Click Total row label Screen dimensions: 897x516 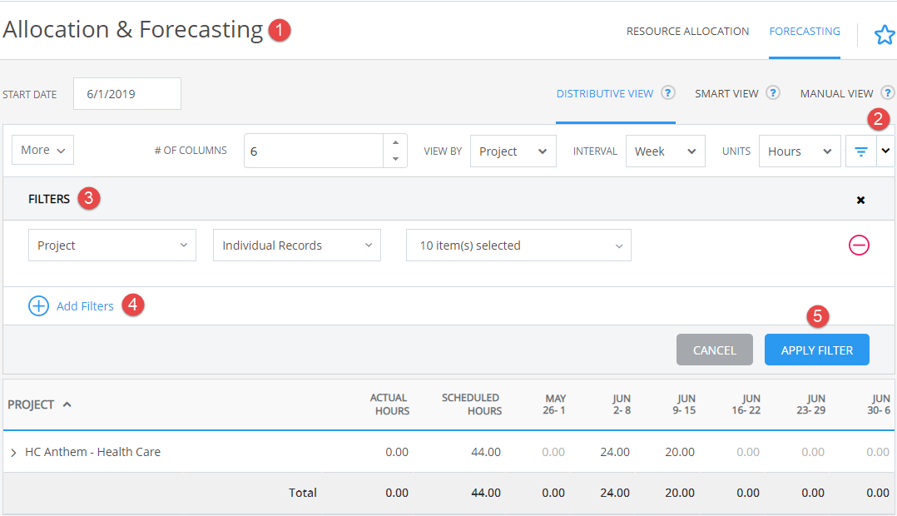tap(303, 493)
